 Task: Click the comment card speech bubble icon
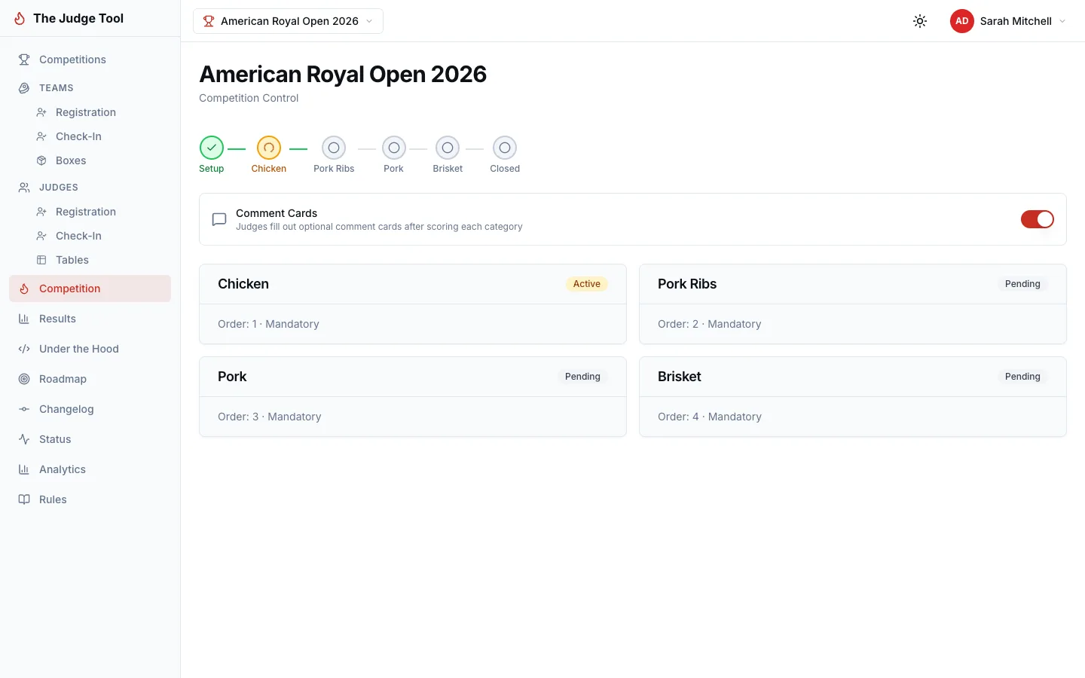pos(219,219)
